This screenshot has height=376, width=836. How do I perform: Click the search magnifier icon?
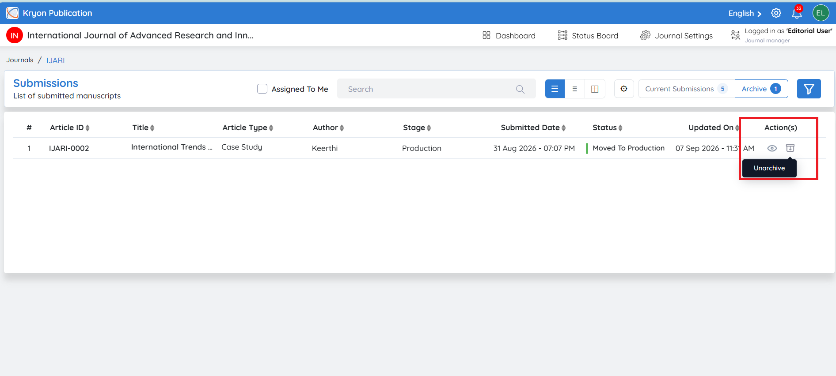pos(520,89)
